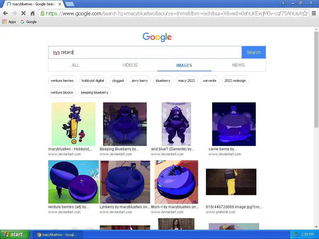This screenshot has height=239, width=319.
Task: Open the Beeping Blueberry thumbnail image
Action: click(125, 124)
